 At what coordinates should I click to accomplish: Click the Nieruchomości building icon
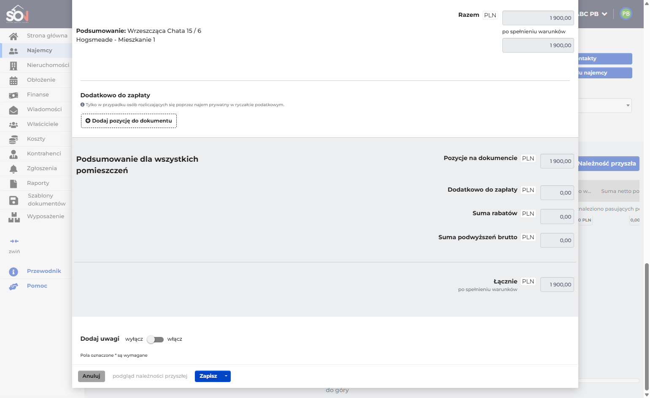13,66
